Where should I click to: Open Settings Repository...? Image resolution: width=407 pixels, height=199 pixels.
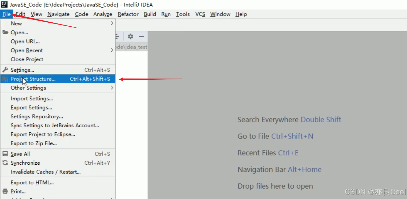tap(58, 116)
